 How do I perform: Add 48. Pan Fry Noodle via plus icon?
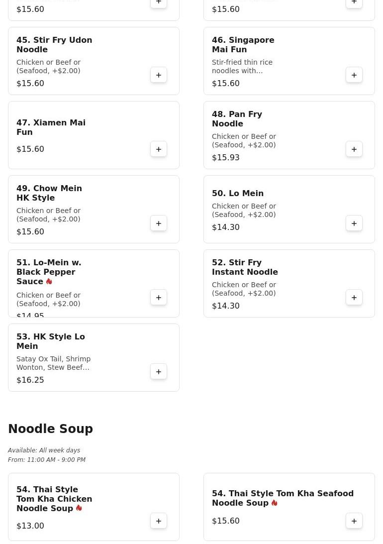[354, 149]
